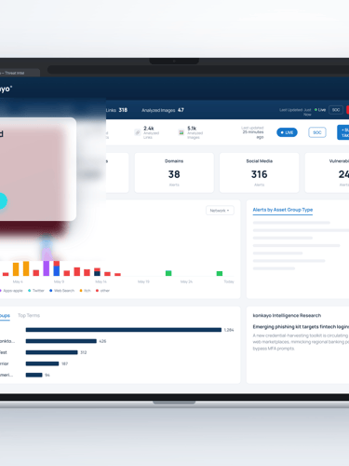Click the outlined SOC button in the white bar
This screenshot has height=466, width=349.
[317, 132]
